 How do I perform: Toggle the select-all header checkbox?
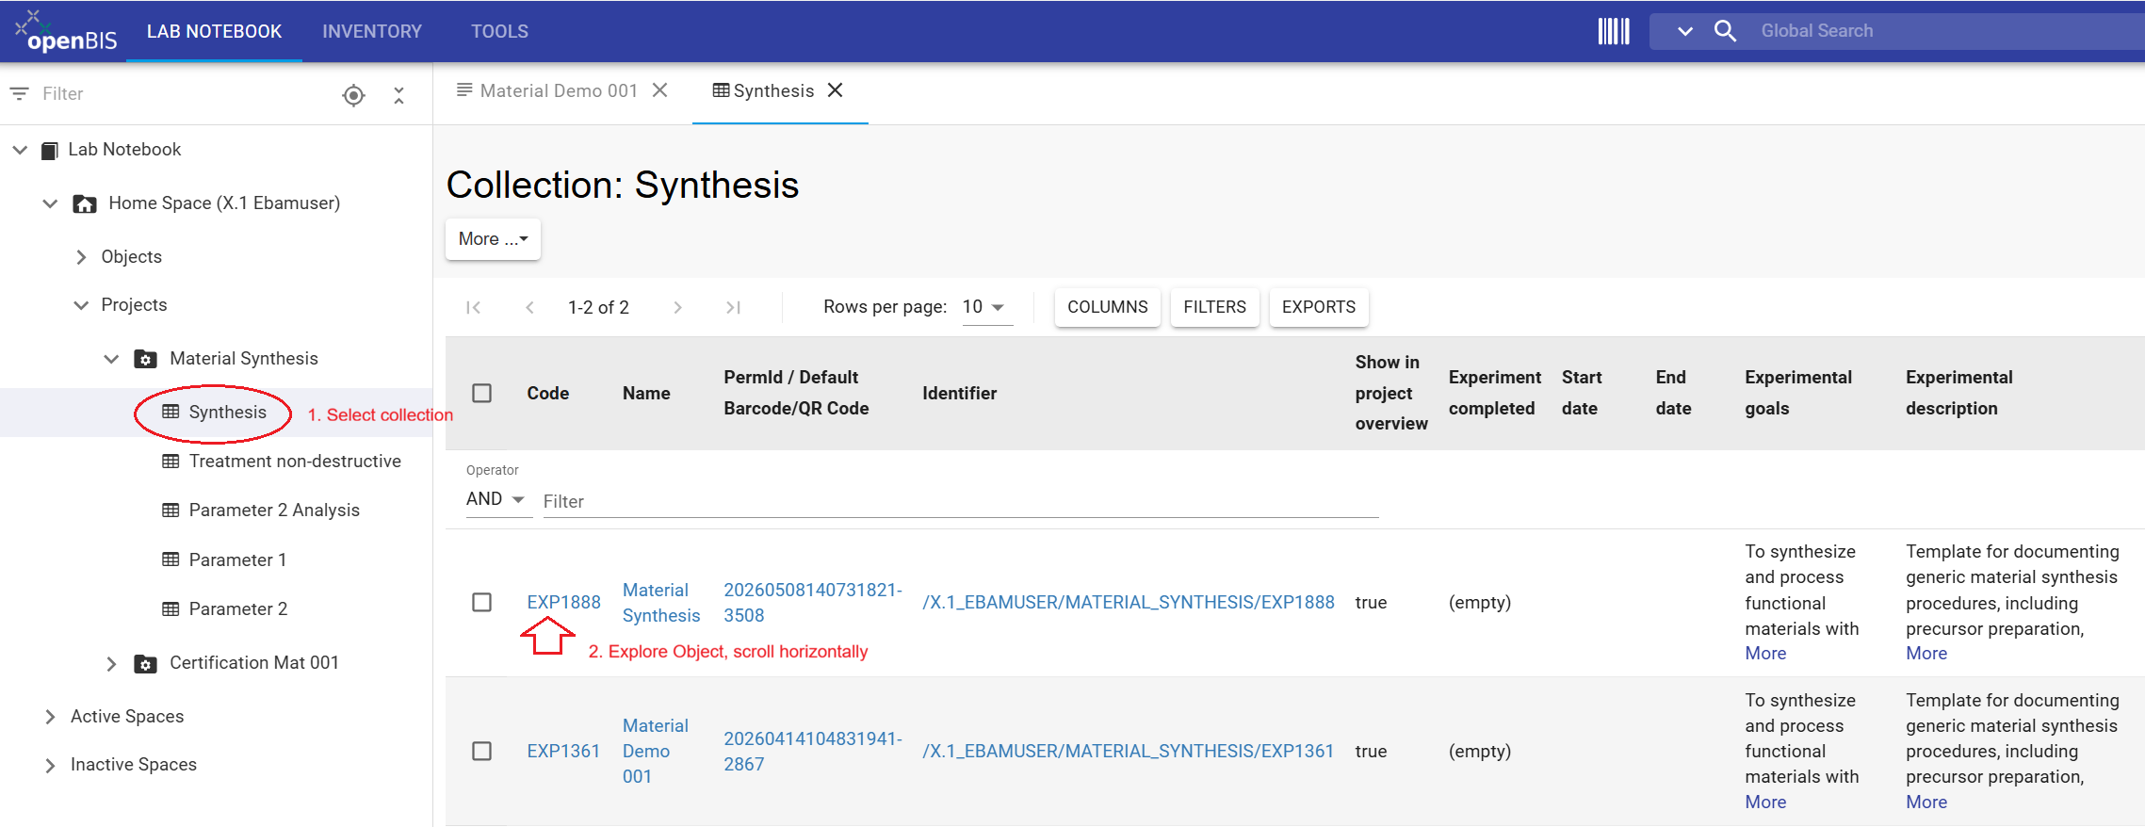coord(481,393)
